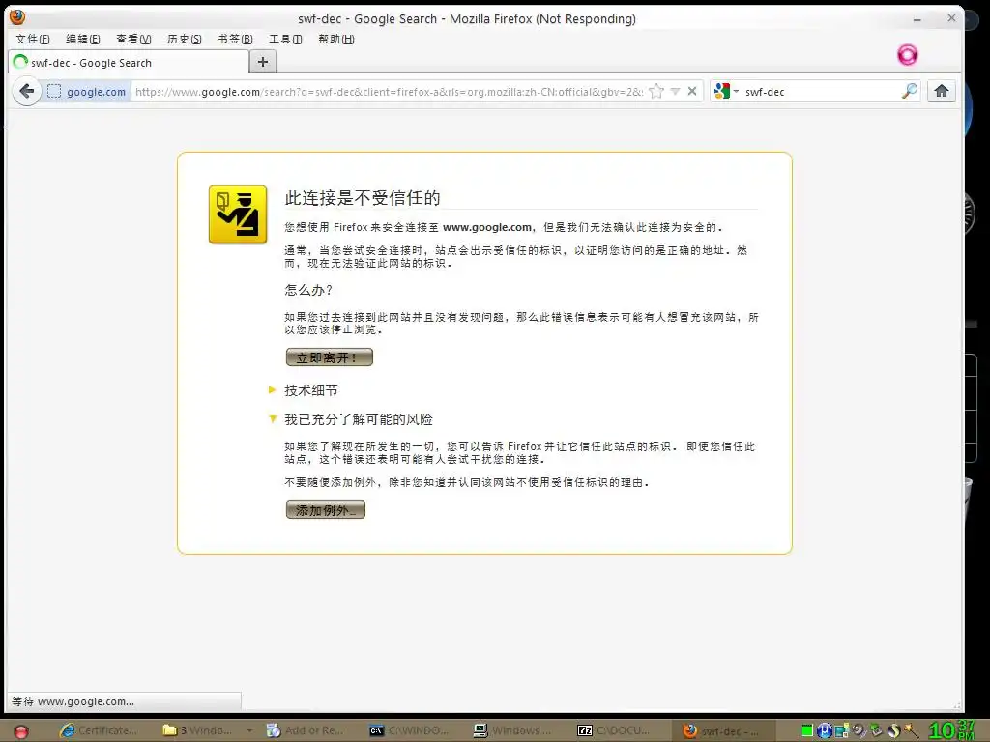This screenshot has height=742, width=990.
Task: Collapse the 我已充分了解可能的风险 section
Action: coord(351,419)
